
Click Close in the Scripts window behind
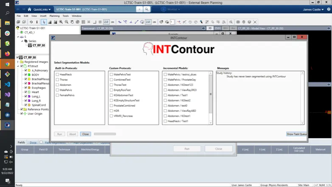pos(219,149)
